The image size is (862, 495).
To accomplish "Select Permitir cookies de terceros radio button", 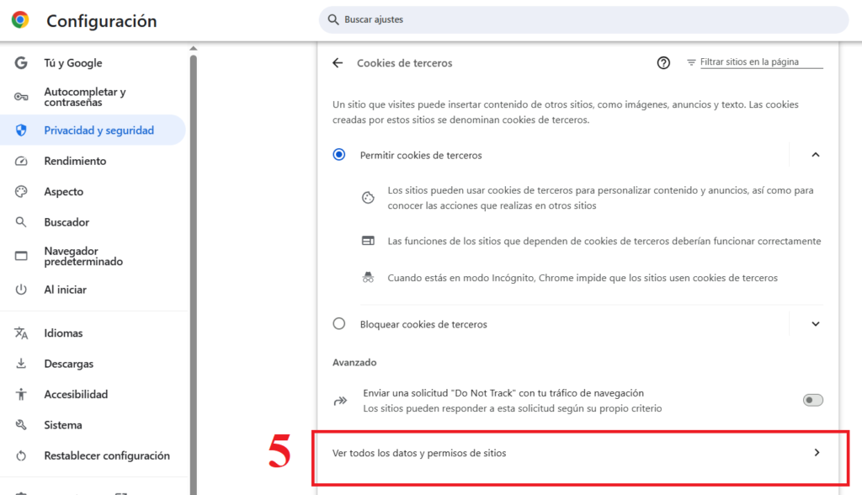I will (339, 155).
